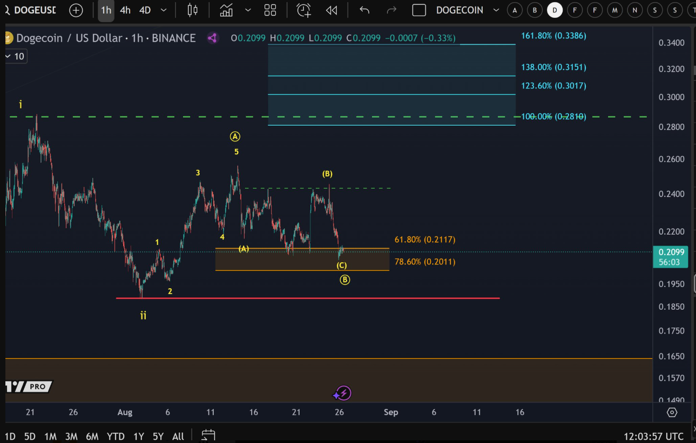Click the price change −0.0007 (−0.33%) value
Viewport: 696px width, 443px height.
421,38
